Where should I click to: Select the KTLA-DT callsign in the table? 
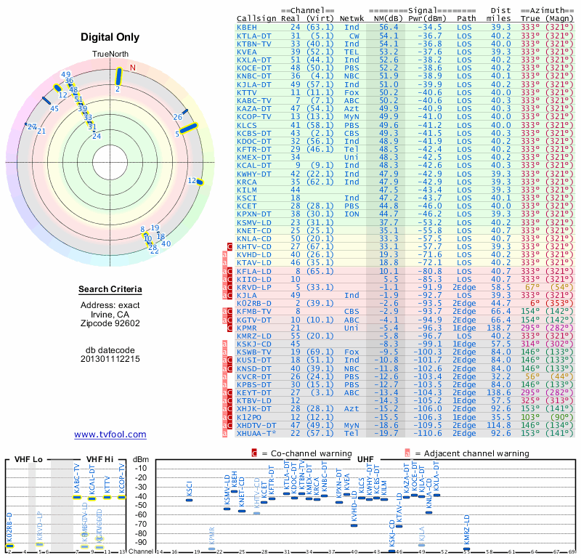(x=254, y=36)
